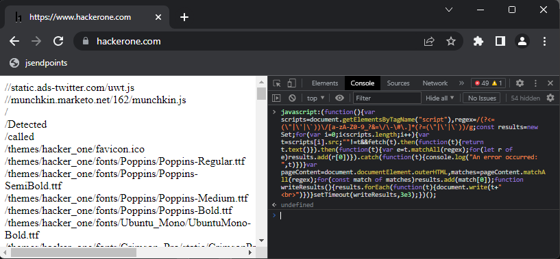Viewport: 560px width, 259px height.
Task: Open the 49 errors and 1 warning counter
Action: tap(488, 83)
